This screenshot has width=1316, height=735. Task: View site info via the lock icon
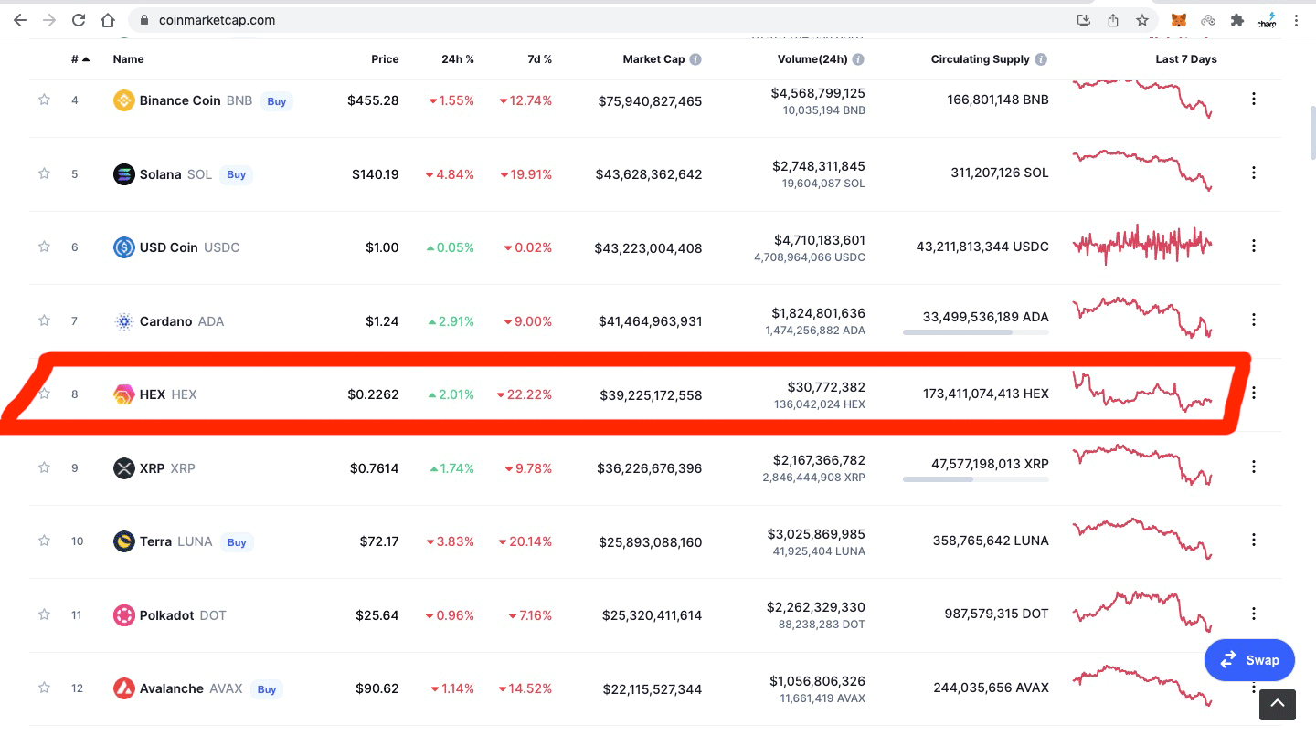coord(143,20)
